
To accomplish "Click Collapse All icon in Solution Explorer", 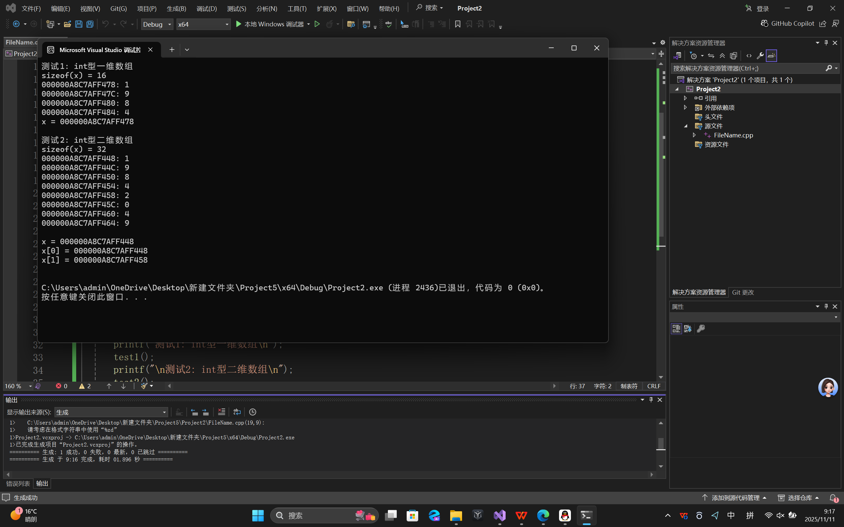I will (722, 56).
